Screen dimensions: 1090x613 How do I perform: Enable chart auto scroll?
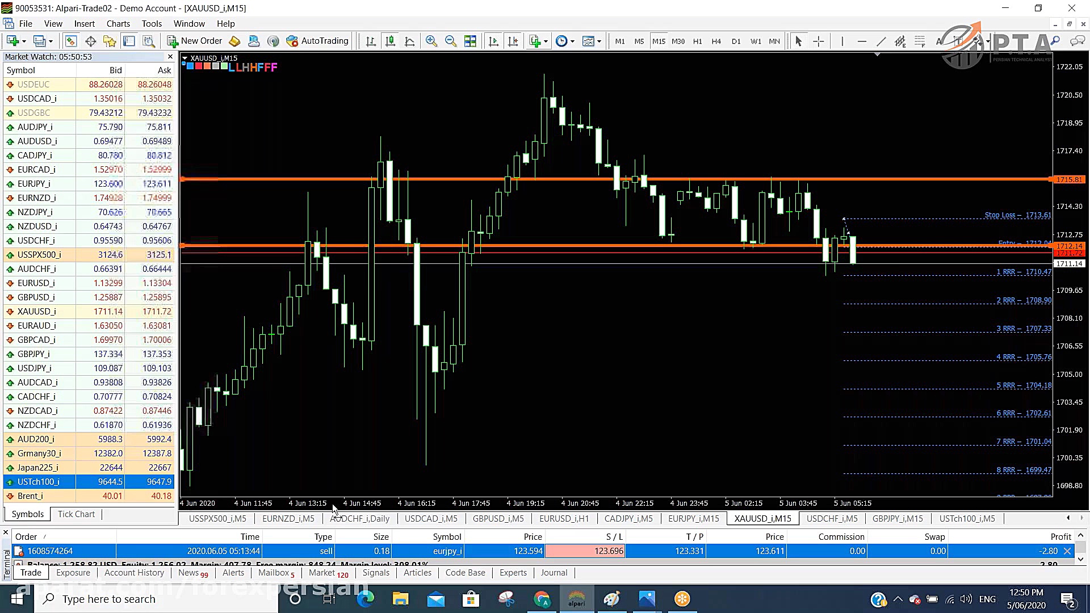click(x=493, y=40)
